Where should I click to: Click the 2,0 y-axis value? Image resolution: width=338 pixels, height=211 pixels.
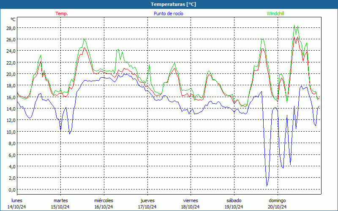12,178
